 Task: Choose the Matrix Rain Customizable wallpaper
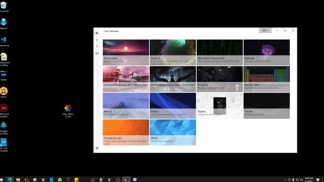pos(220,53)
